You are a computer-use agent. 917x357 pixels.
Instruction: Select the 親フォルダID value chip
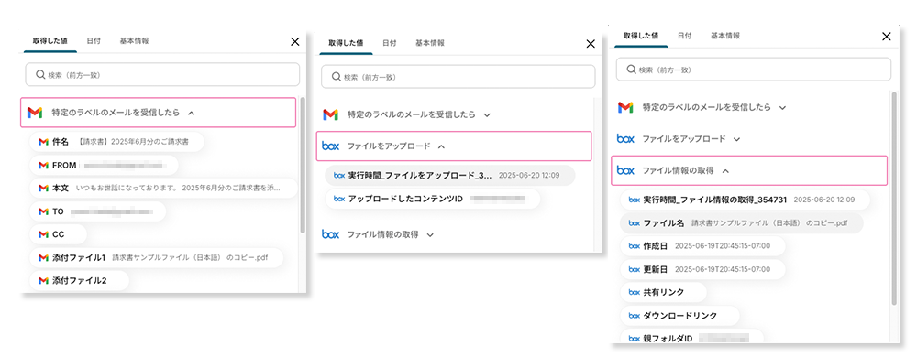(x=691, y=338)
